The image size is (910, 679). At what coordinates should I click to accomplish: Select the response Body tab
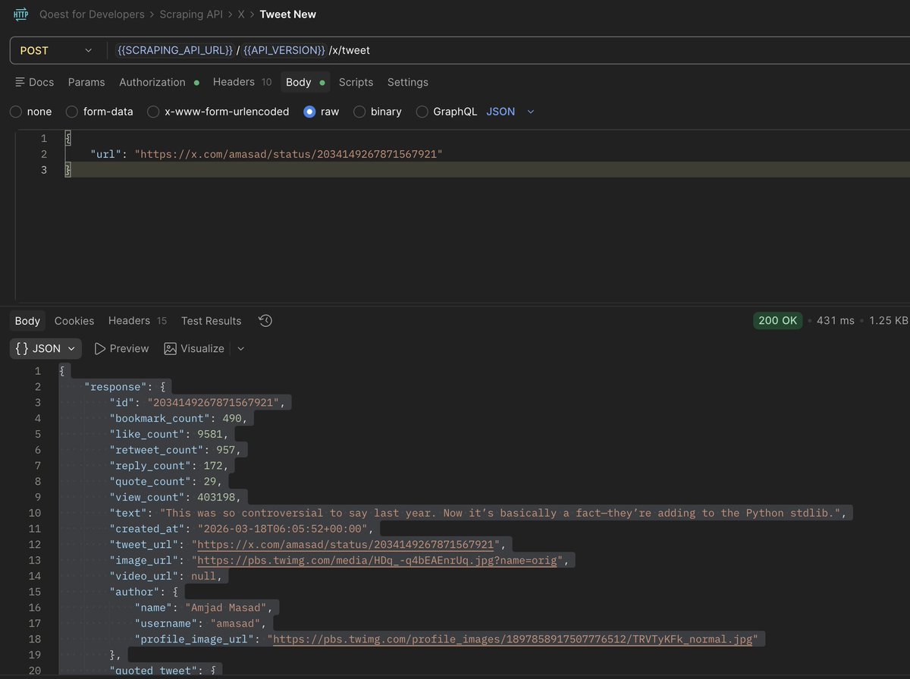pos(27,321)
